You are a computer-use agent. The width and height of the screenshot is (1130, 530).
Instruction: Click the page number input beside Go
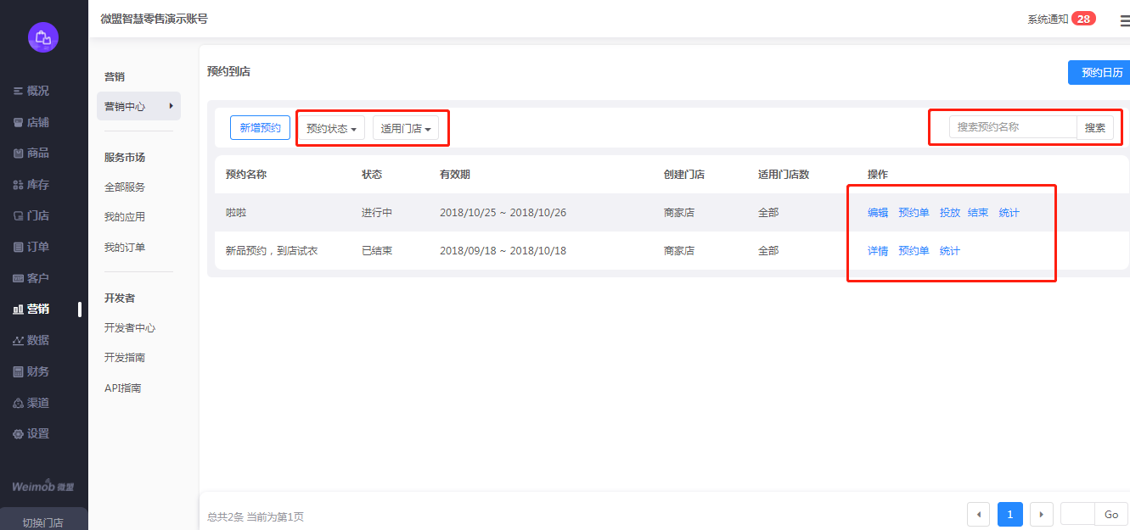[1077, 514]
